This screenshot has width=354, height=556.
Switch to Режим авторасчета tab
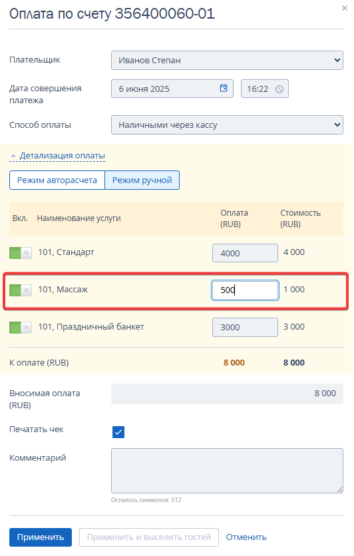pos(57,180)
